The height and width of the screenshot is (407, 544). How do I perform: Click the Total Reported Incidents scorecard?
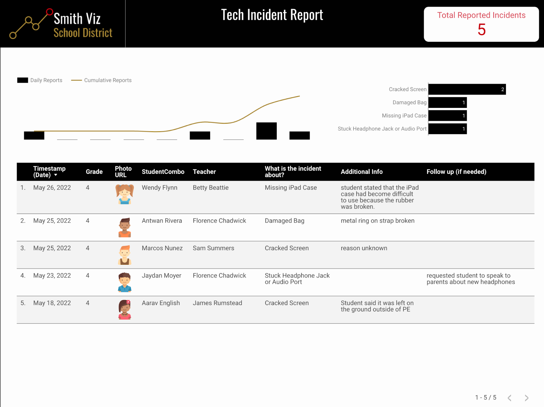481,24
